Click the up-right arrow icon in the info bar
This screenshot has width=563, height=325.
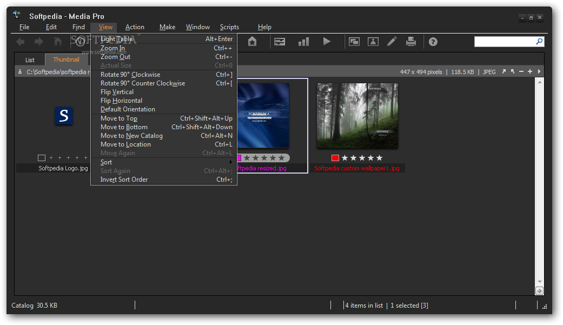504,71
